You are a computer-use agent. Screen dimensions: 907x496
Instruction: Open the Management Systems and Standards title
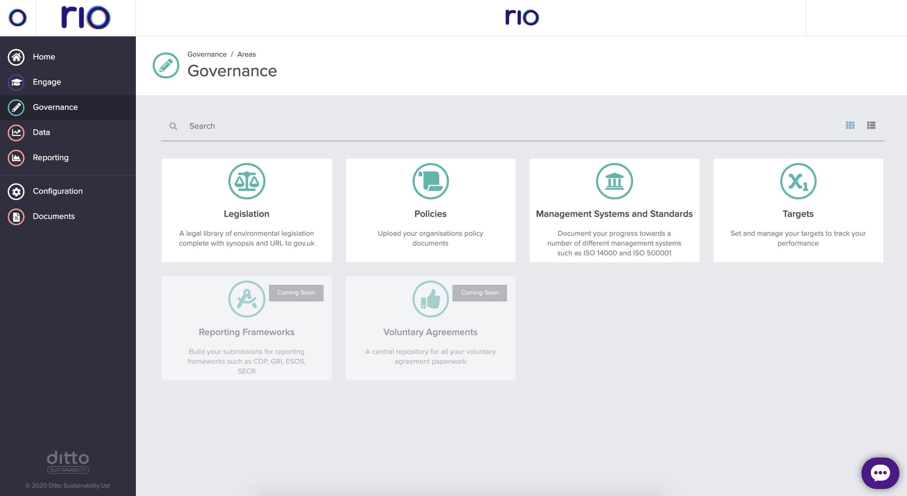(614, 214)
